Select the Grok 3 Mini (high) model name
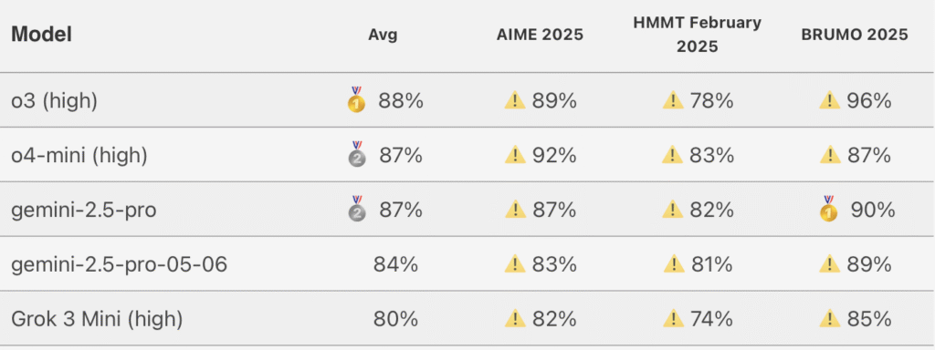This screenshot has width=935, height=350. (x=97, y=320)
